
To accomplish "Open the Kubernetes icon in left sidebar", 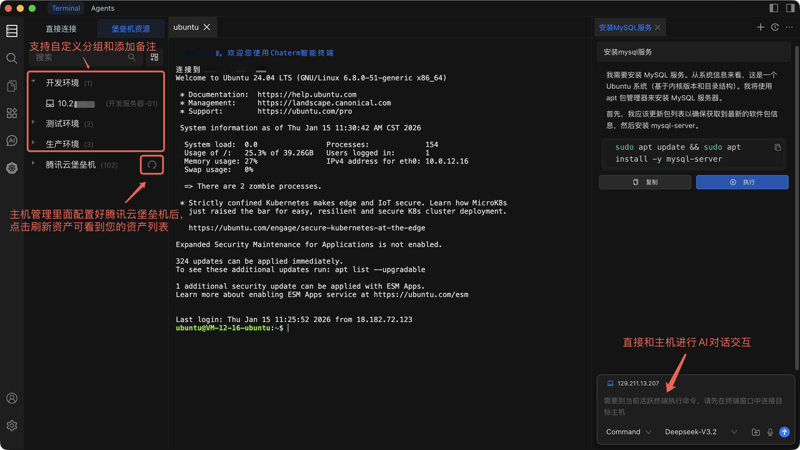I will (x=12, y=168).
